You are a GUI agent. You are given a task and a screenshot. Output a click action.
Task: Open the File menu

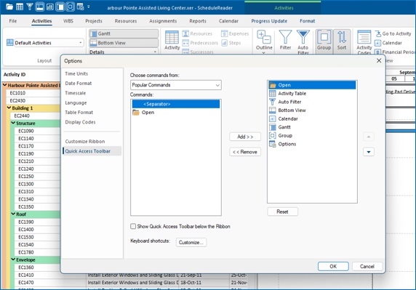click(13, 21)
